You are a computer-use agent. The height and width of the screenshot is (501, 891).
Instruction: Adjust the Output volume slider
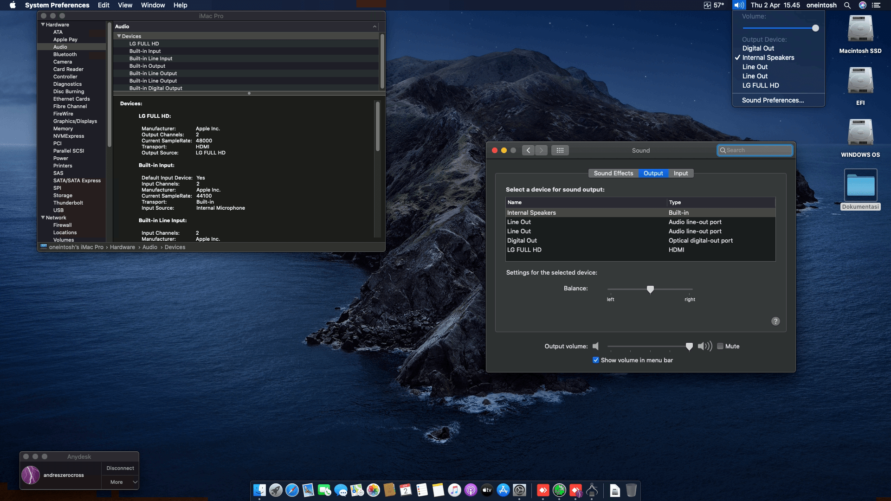click(x=689, y=347)
